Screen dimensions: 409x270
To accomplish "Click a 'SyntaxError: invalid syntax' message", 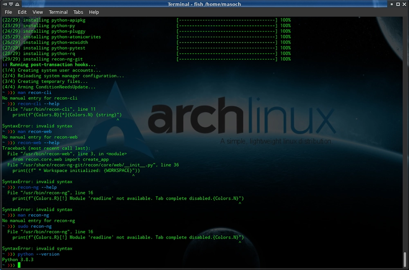I will (x=36, y=248).
